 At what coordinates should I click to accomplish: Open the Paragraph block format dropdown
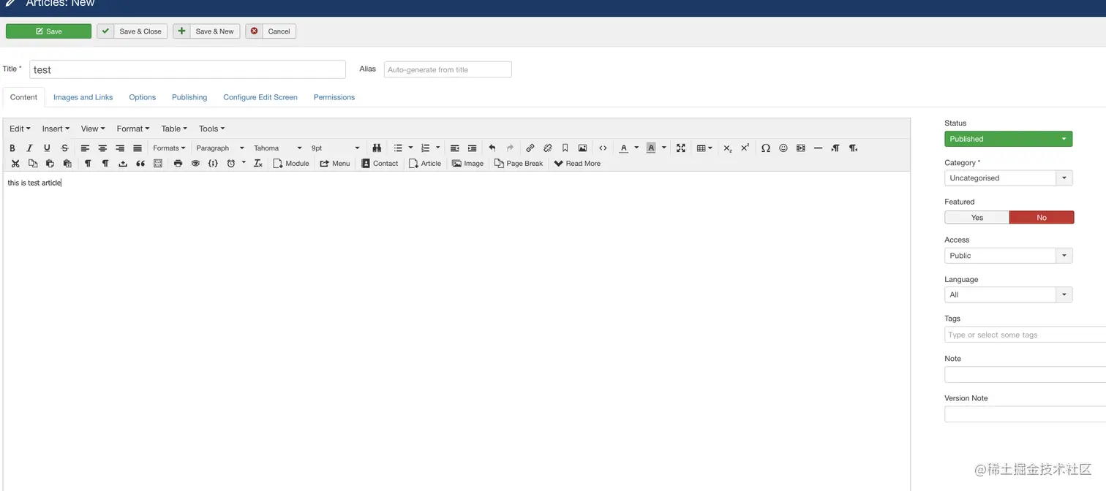point(220,148)
